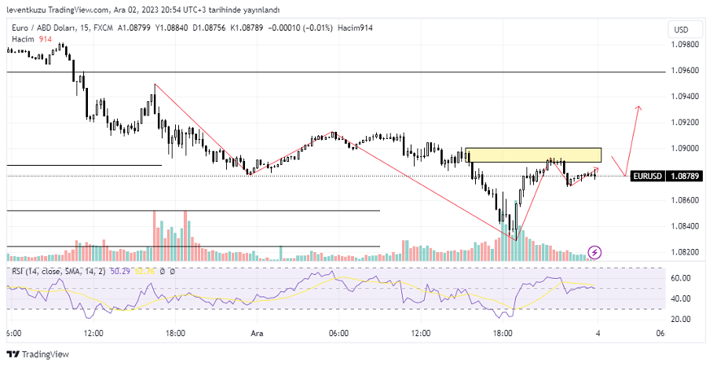Click the purple RSI value 50.29

pos(120,272)
